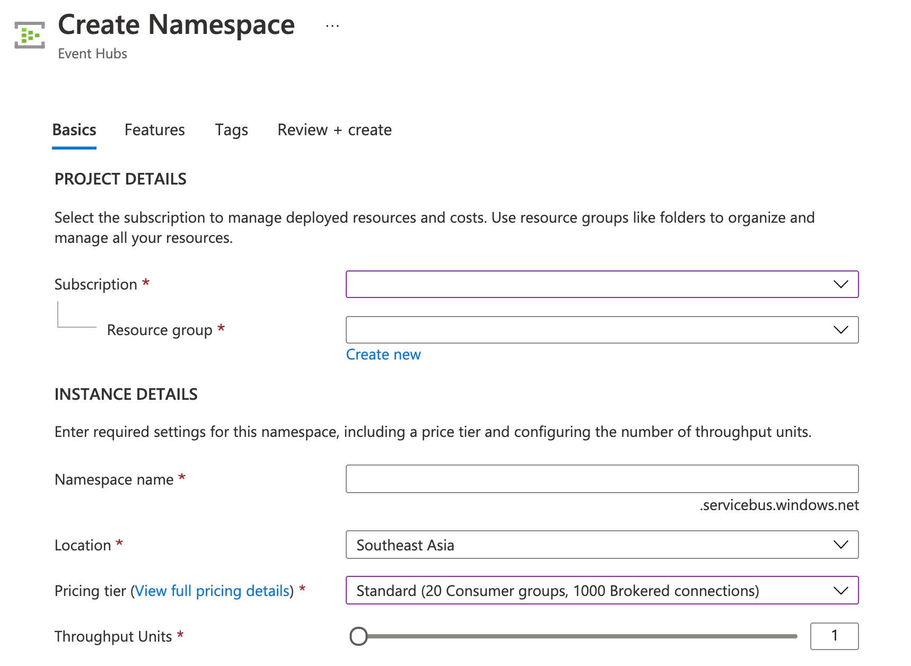Click the Location dropdown chevron arrow
This screenshot has width=911, height=666.
(840, 545)
